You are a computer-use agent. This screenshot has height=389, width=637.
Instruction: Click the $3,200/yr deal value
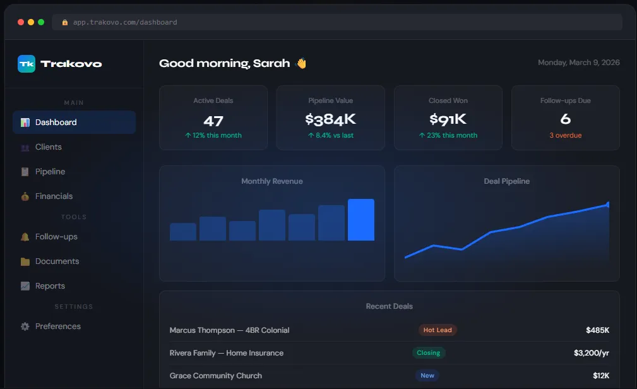point(591,353)
